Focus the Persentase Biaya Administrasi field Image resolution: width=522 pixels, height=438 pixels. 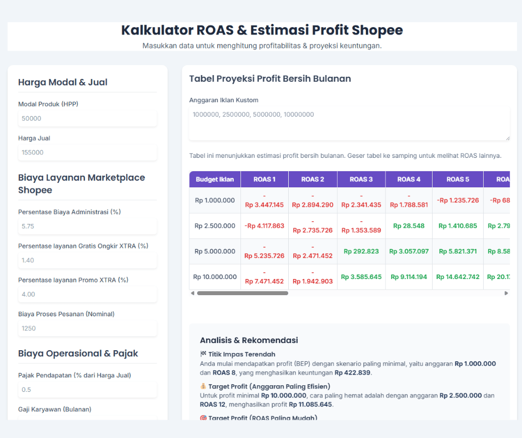[x=88, y=226]
